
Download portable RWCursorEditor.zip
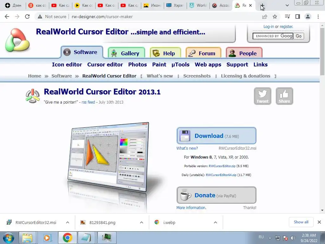coord(222,166)
